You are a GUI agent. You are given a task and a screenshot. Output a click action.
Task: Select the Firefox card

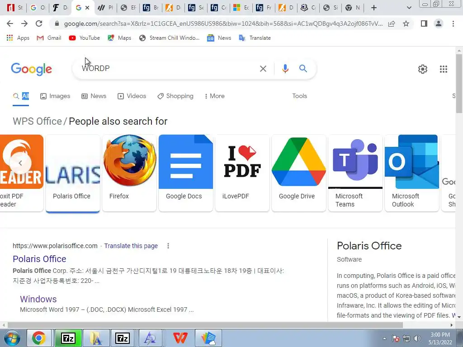(129, 173)
